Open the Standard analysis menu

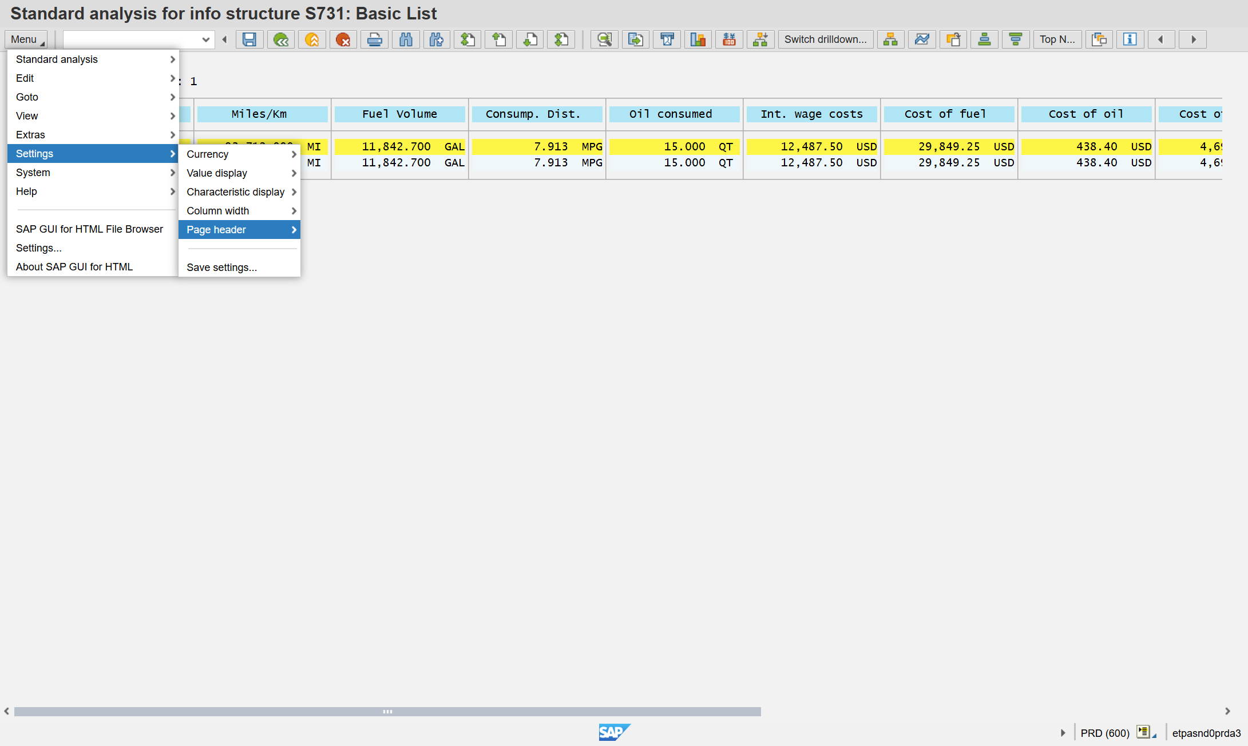(93, 59)
